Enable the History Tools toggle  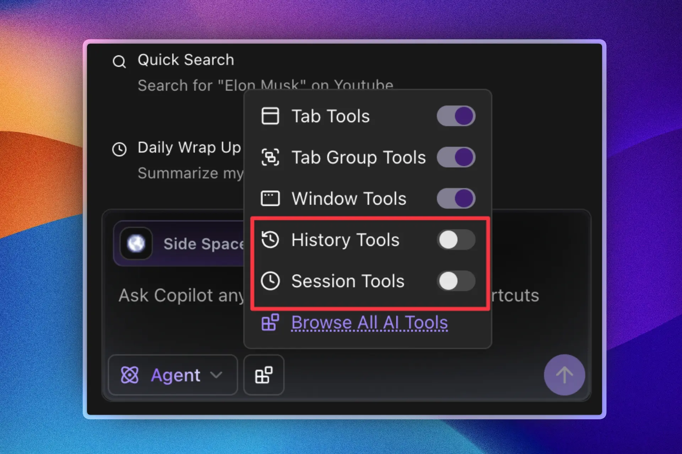coord(456,240)
